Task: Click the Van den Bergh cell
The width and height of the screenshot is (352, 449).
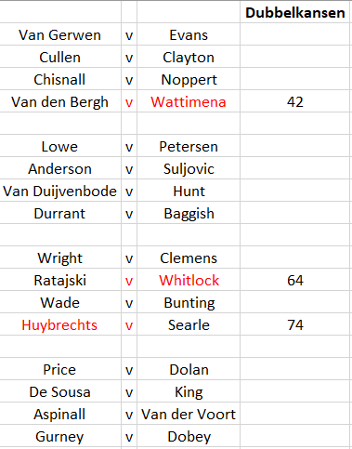Action: click(x=60, y=101)
